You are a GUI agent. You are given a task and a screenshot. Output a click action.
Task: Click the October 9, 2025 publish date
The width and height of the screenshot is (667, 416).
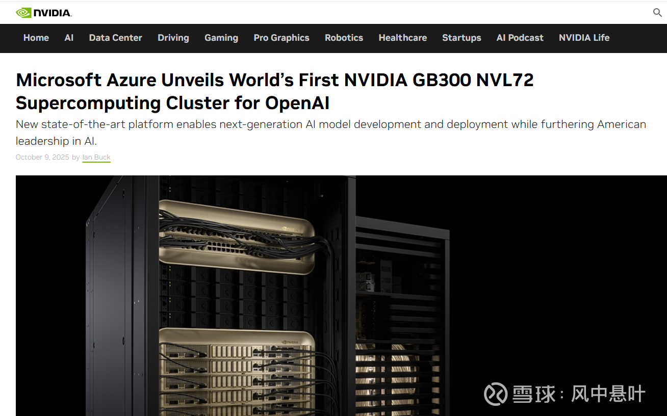click(42, 157)
